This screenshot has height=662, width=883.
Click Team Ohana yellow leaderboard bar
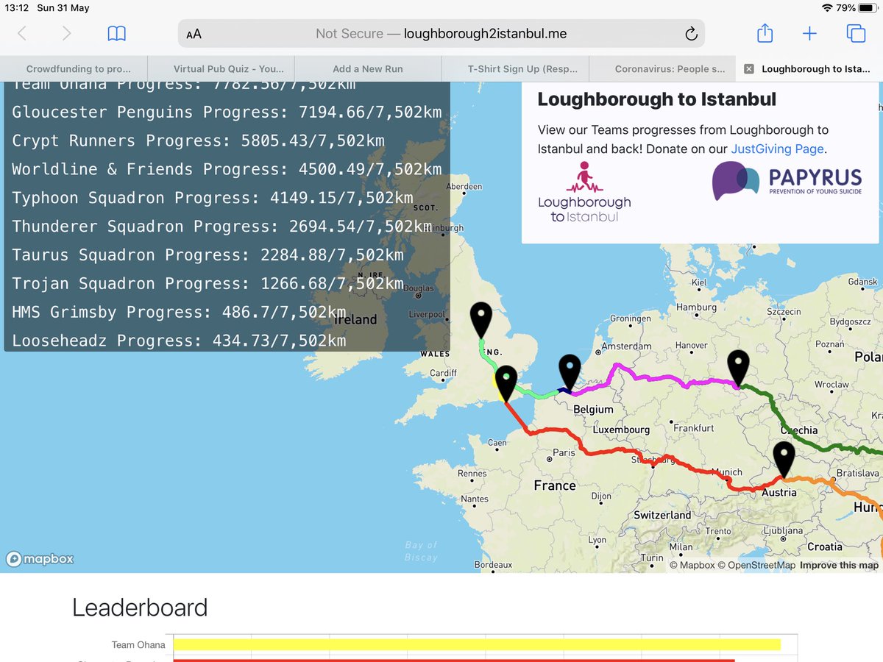(477, 645)
